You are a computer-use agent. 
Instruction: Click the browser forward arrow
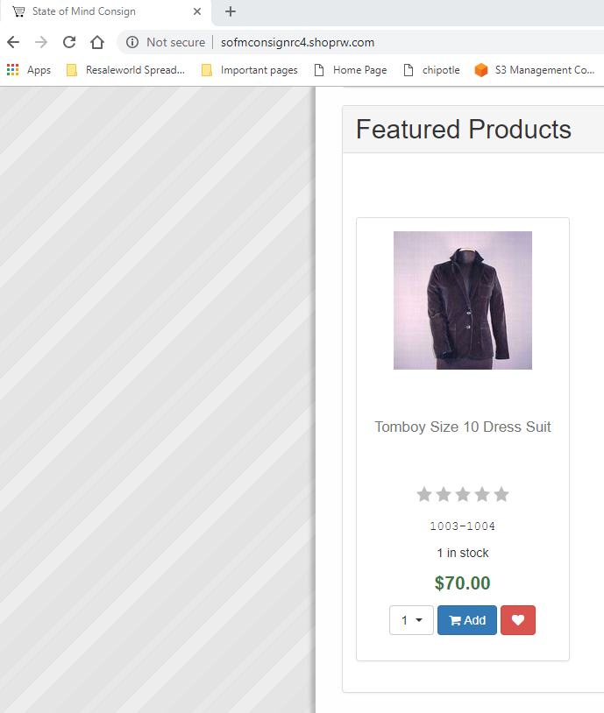[x=41, y=42]
